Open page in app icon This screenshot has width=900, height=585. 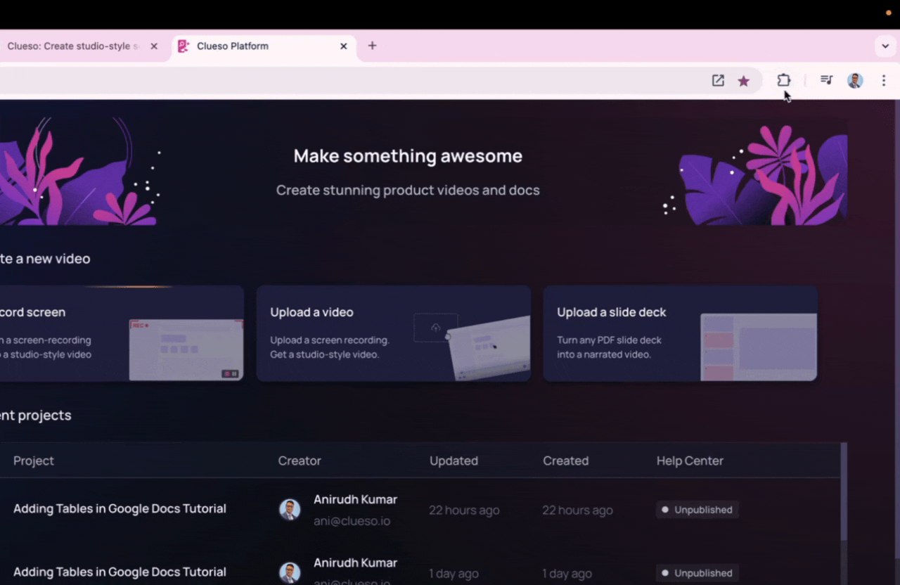point(718,81)
